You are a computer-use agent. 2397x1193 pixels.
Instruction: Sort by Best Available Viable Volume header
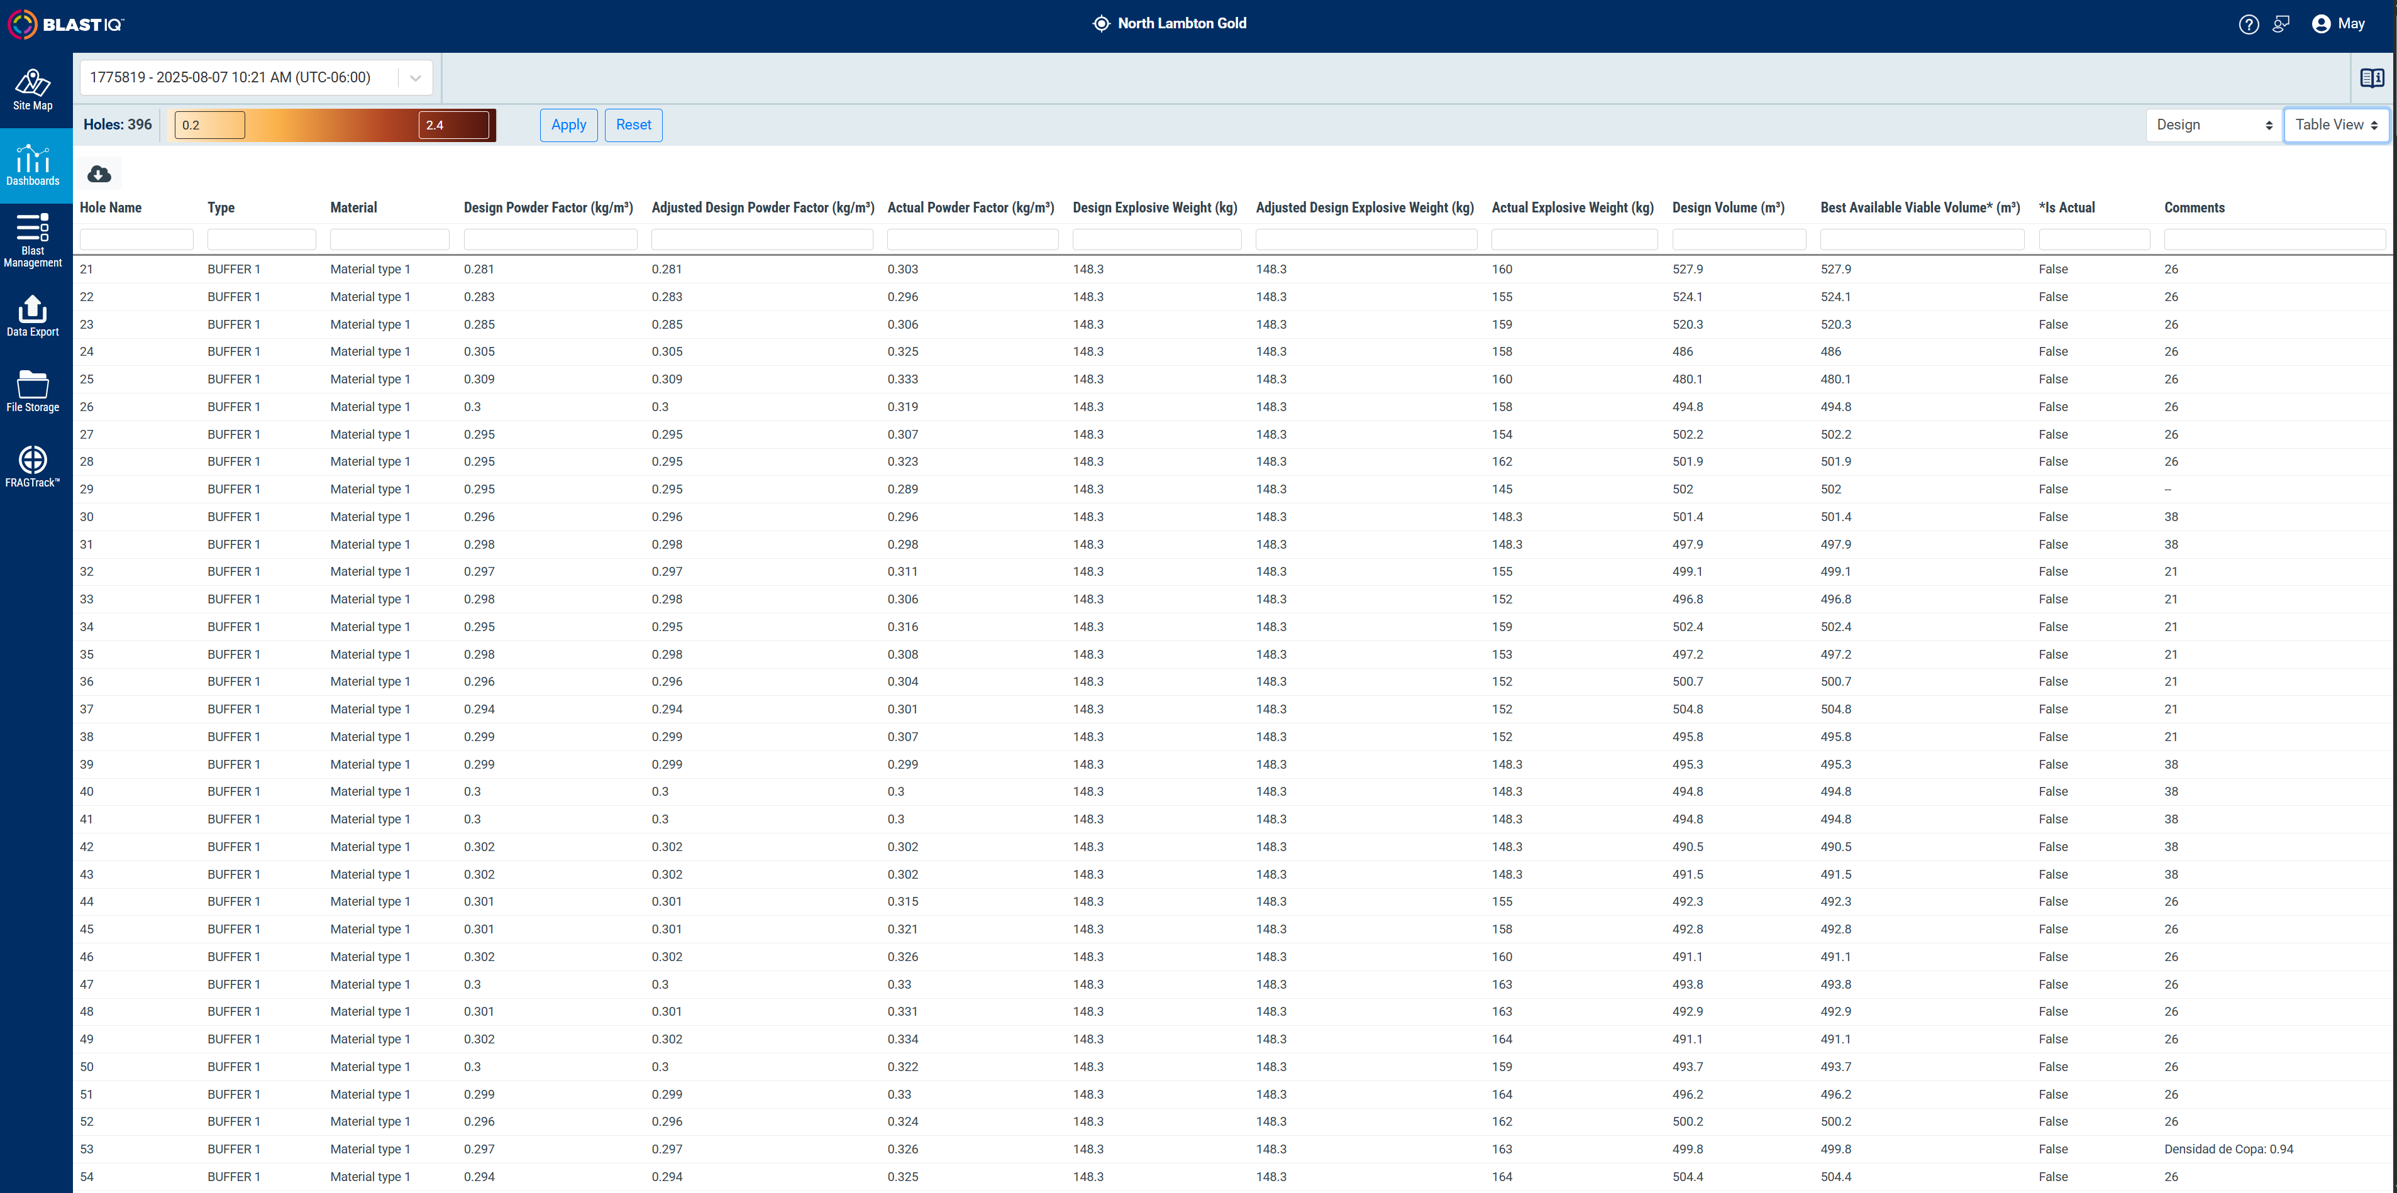click(x=1920, y=207)
